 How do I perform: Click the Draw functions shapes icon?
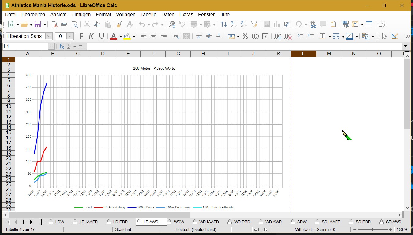(x=381, y=24)
